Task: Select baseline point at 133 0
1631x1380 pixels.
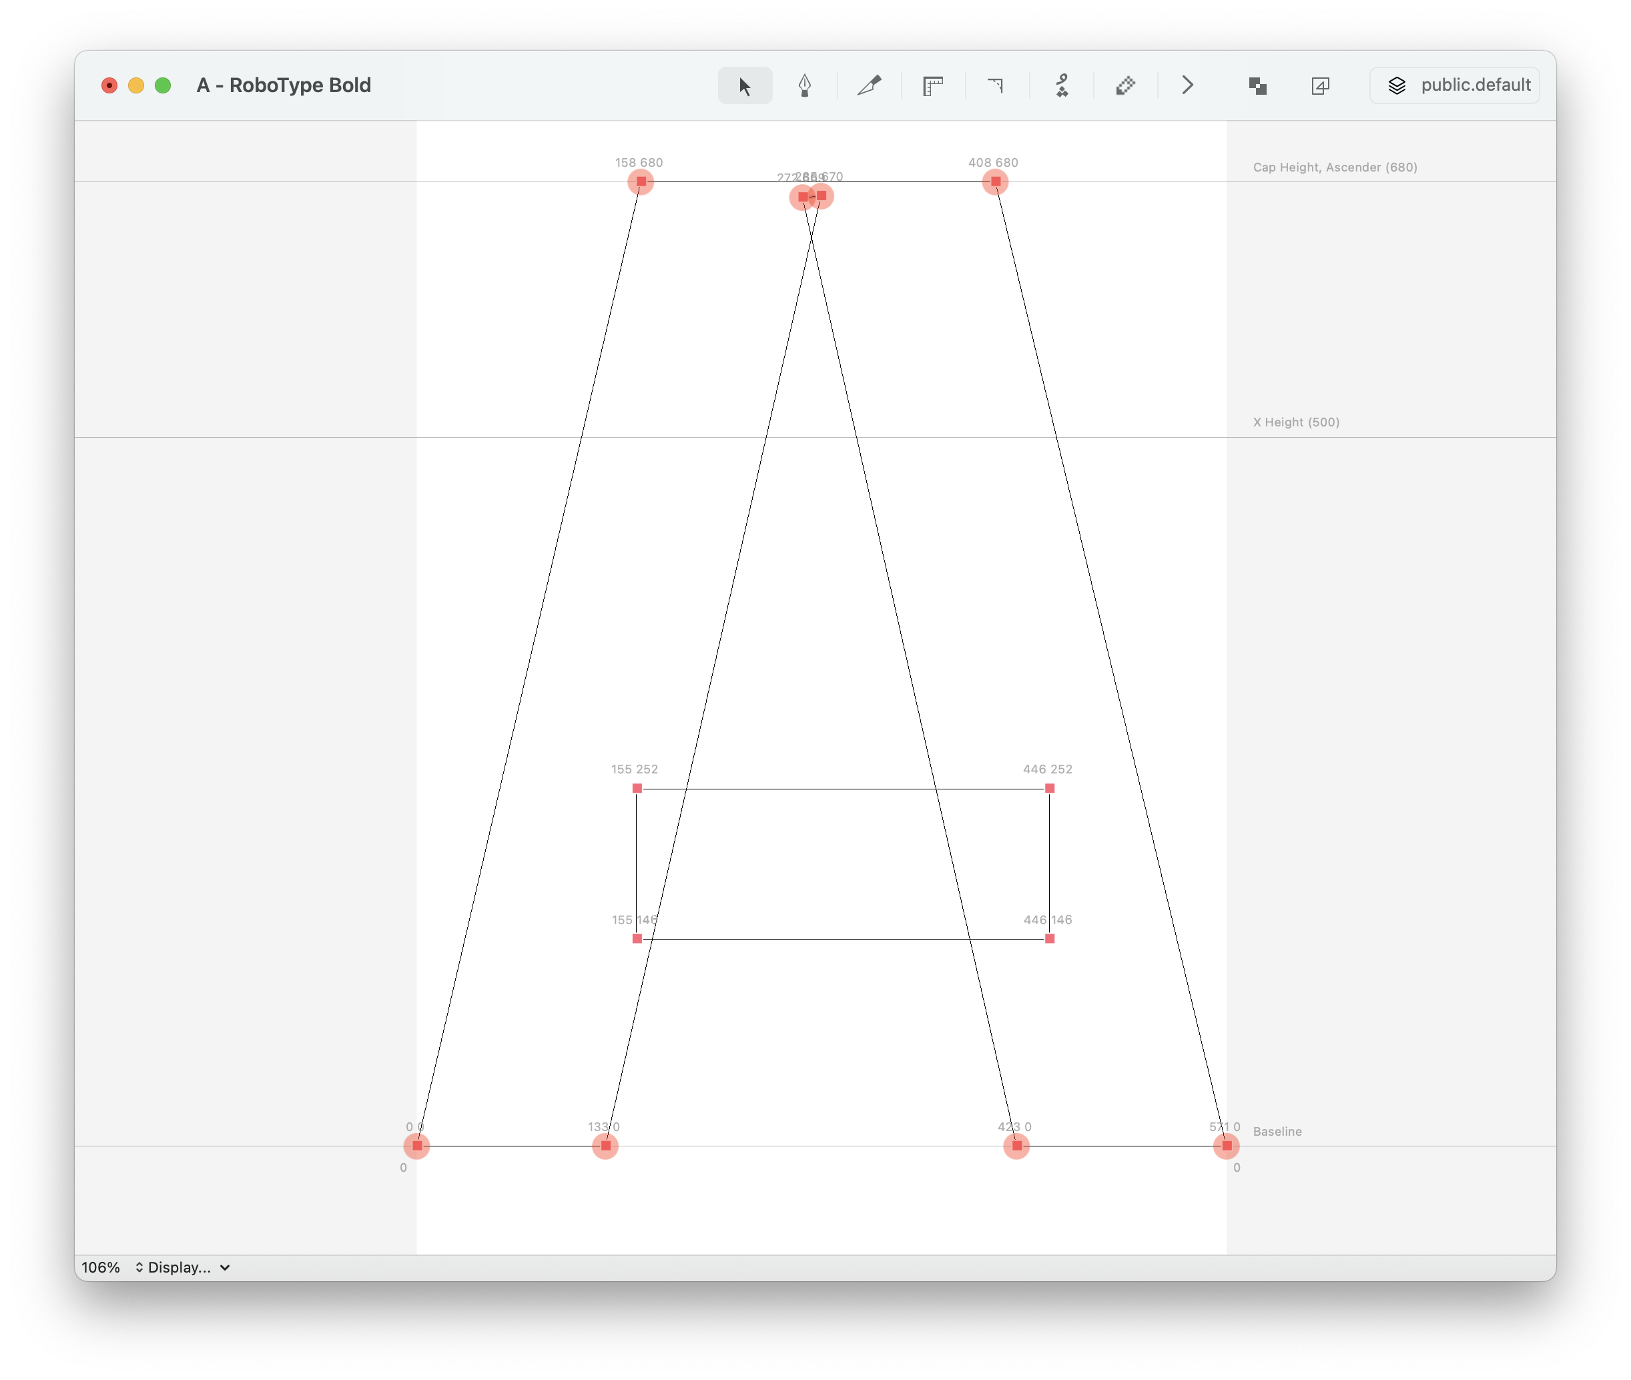Action: point(605,1146)
